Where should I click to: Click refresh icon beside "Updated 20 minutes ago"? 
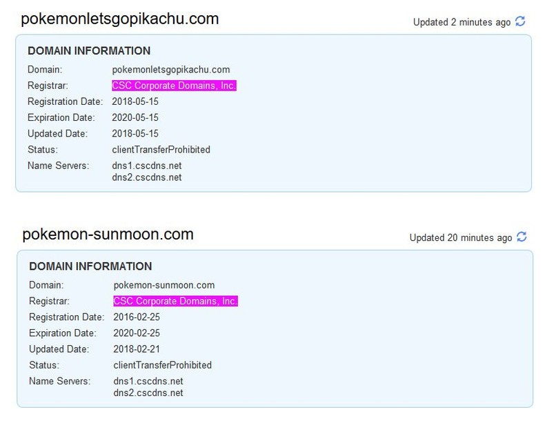tap(522, 237)
